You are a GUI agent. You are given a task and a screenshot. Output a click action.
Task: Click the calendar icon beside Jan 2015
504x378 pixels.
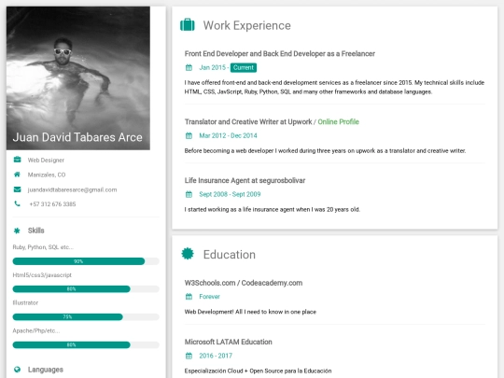pyautogui.click(x=189, y=67)
